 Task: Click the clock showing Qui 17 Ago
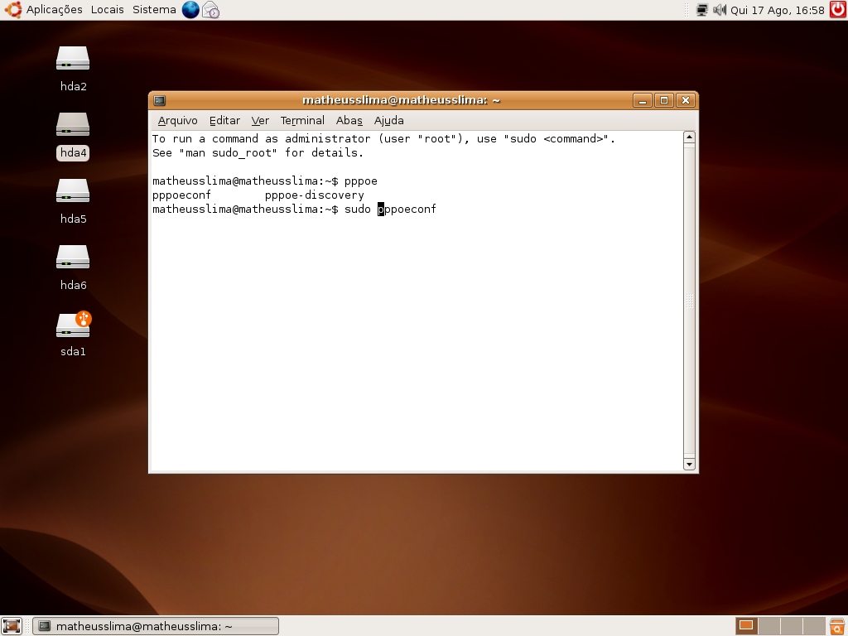(777, 10)
